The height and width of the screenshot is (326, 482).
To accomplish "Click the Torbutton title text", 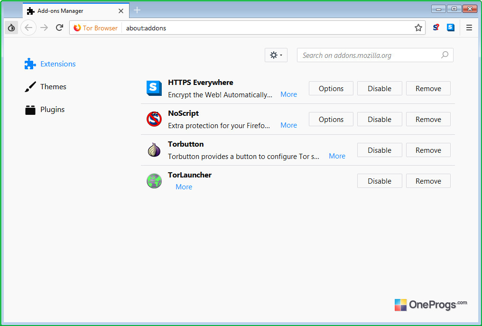I will click(x=185, y=144).
